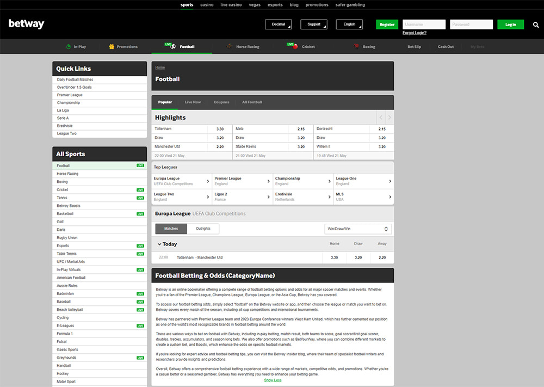Screen dimensions: 544x387
Task: Click the Horse Racing icon
Action: tap(230, 46)
